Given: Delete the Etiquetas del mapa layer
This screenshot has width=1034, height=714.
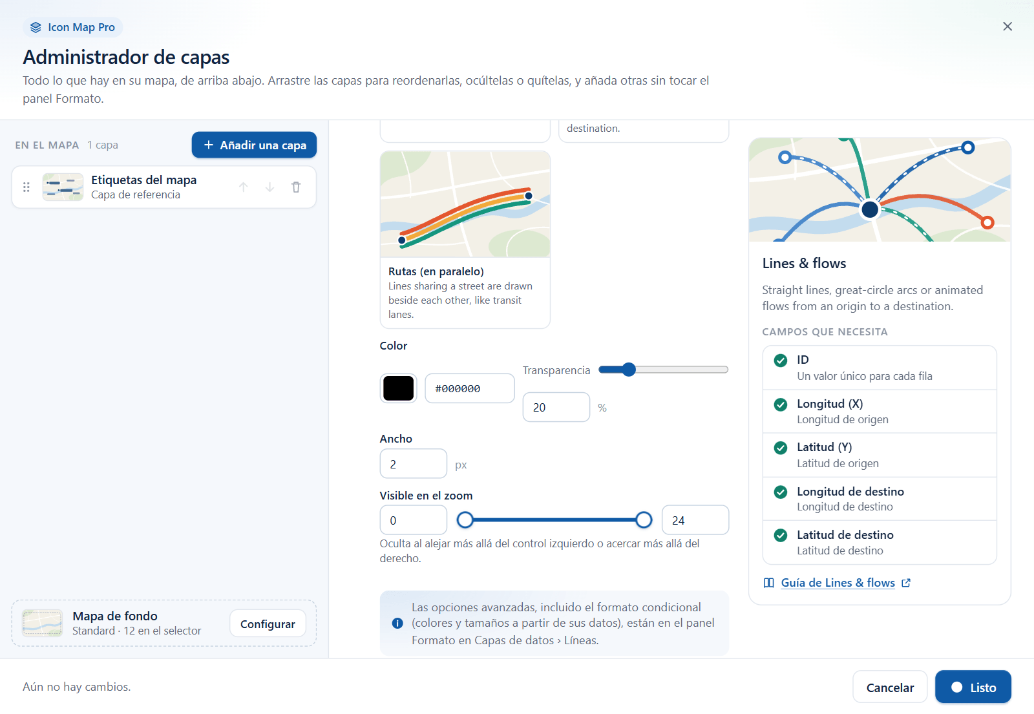Looking at the screenshot, I should tap(296, 187).
